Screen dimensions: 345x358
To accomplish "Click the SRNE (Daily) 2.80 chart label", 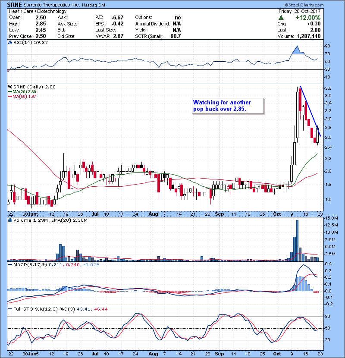I will [x=34, y=87].
